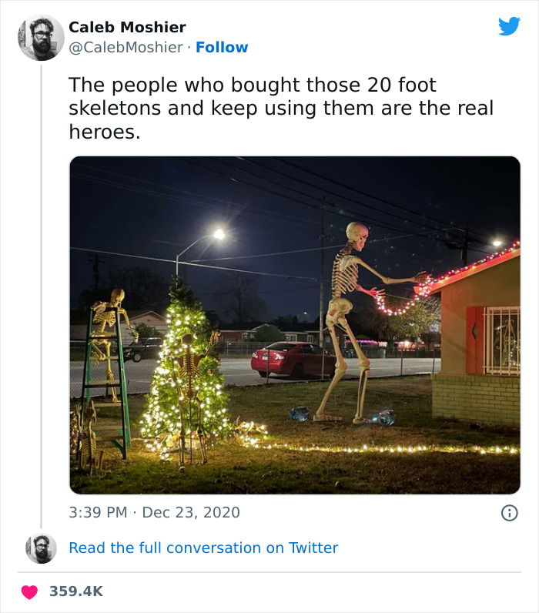The width and height of the screenshot is (539, 613).
Task: Select the tweet text about 20 foot skeletons
Action: point(281,108)
